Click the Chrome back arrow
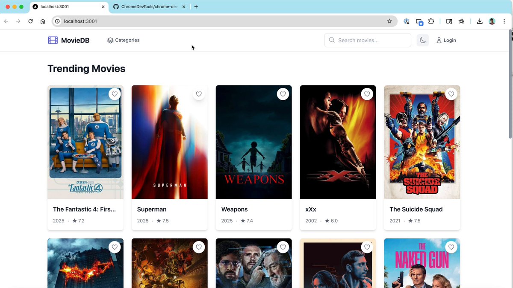Screen dimensions: 513x288 [x=6, y=21]
